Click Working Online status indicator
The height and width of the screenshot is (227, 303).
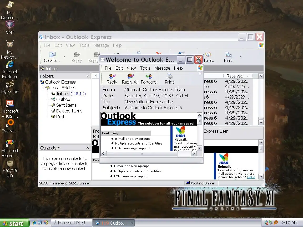(200, 183)
